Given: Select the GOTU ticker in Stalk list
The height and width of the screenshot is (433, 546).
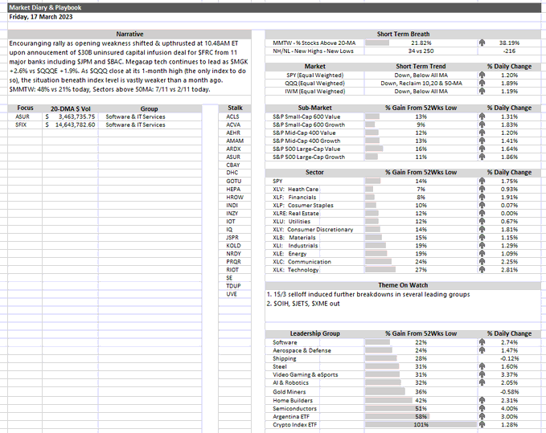Looking at the screenshot, I should point(235,181).
